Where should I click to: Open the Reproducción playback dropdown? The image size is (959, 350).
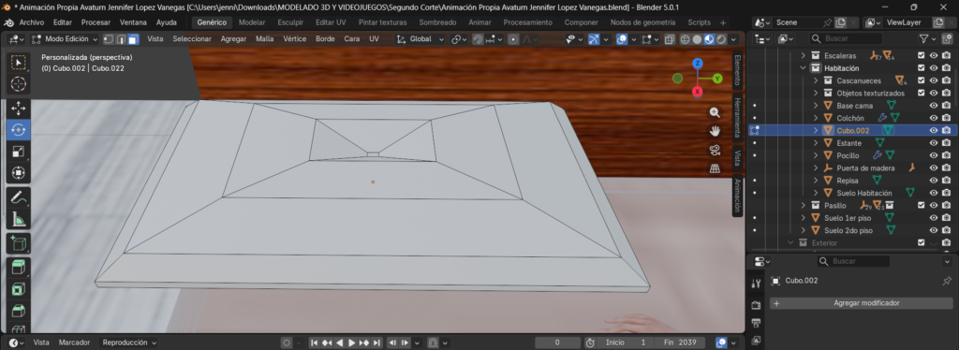coord(129,343)
